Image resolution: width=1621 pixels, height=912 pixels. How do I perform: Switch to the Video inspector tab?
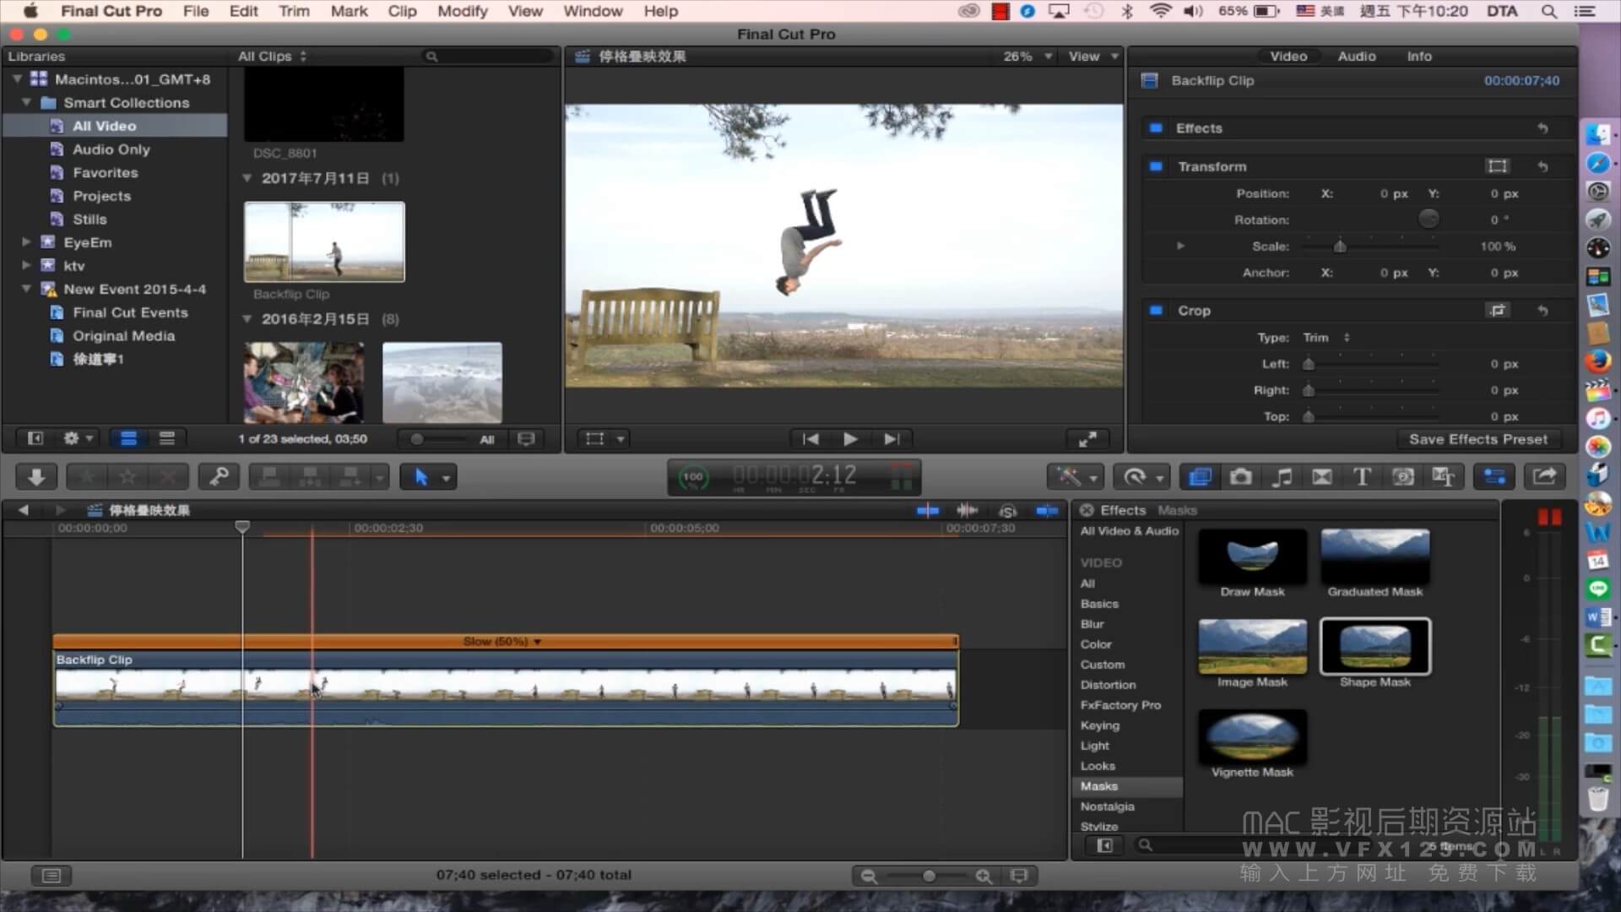[x=1288, y=57]
